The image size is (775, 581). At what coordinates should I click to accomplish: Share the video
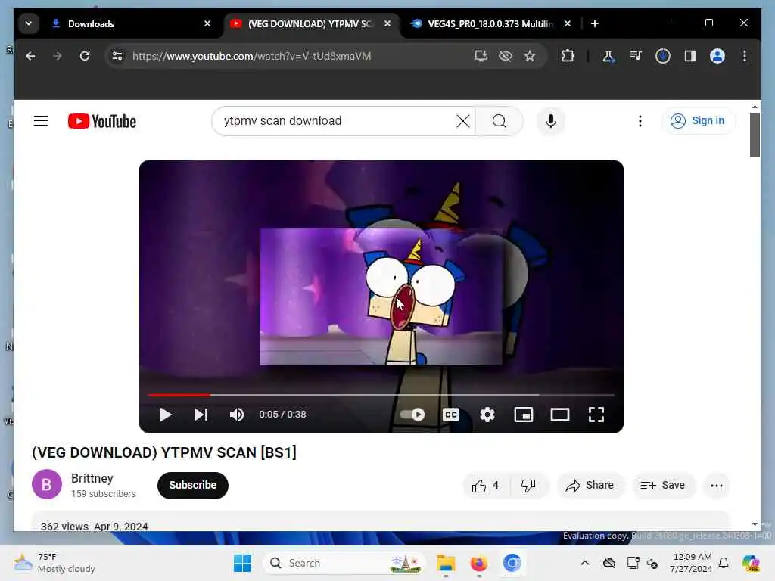click(590, 486)
